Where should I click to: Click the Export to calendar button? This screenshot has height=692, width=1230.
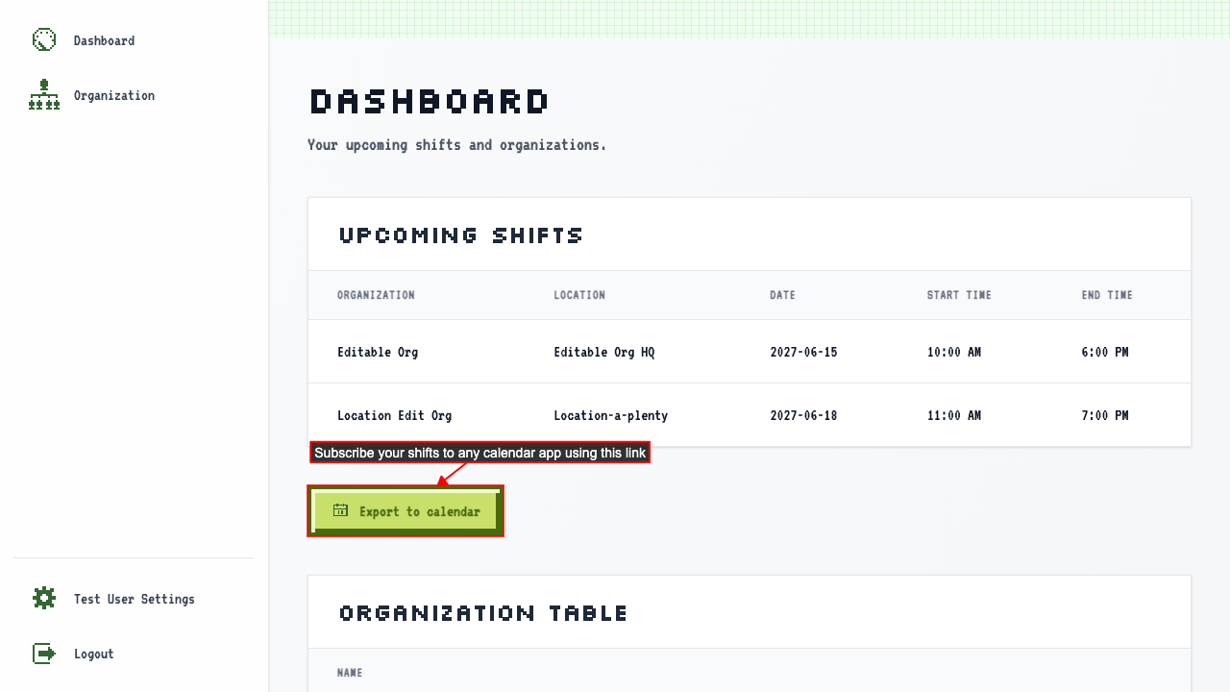(406, 511)
